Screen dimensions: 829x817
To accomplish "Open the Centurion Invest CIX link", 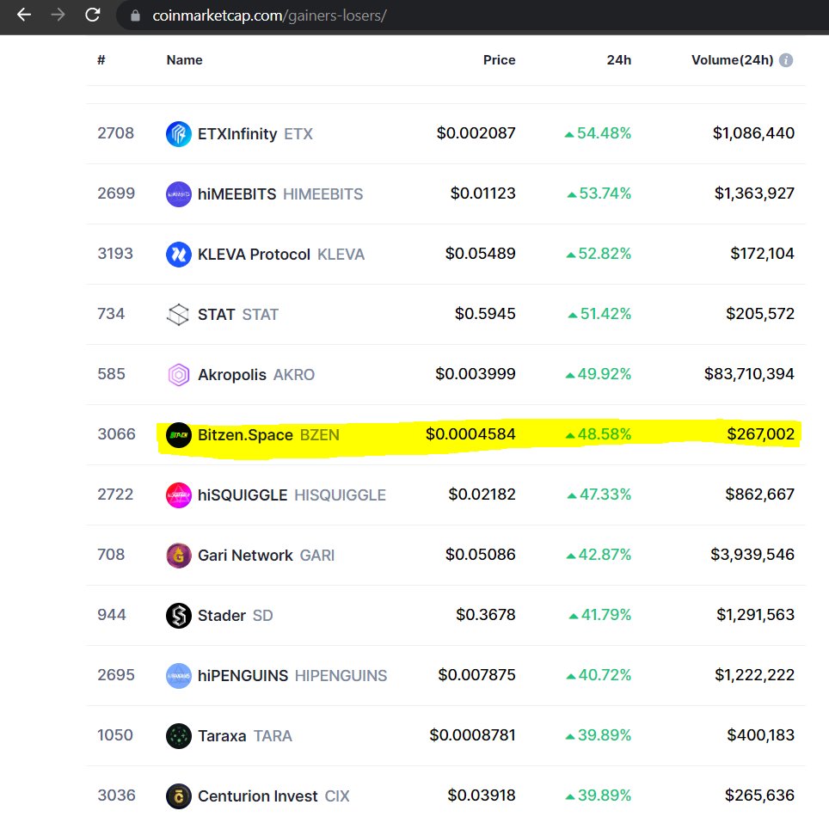I will (x=273, y=796).
